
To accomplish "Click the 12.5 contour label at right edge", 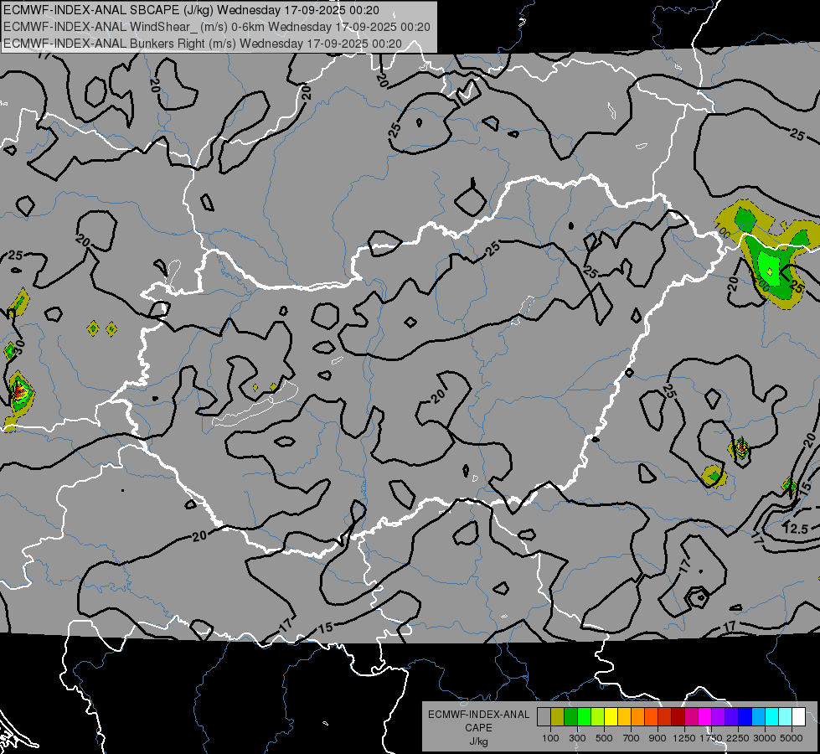I will 797,529.
